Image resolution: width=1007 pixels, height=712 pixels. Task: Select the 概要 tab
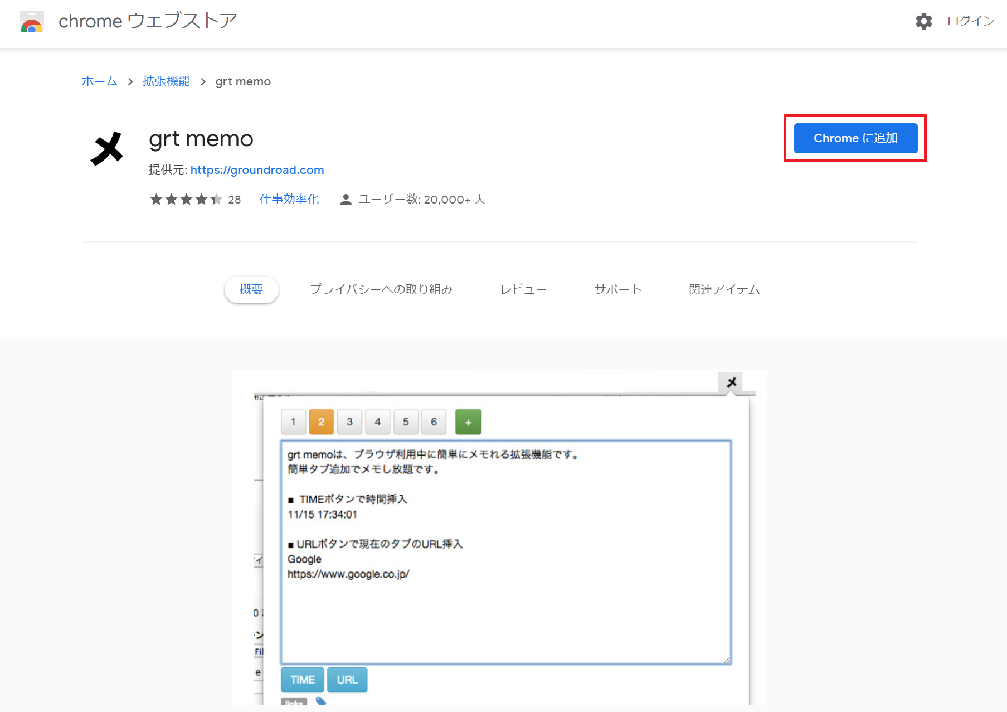[x=251, y=289]
